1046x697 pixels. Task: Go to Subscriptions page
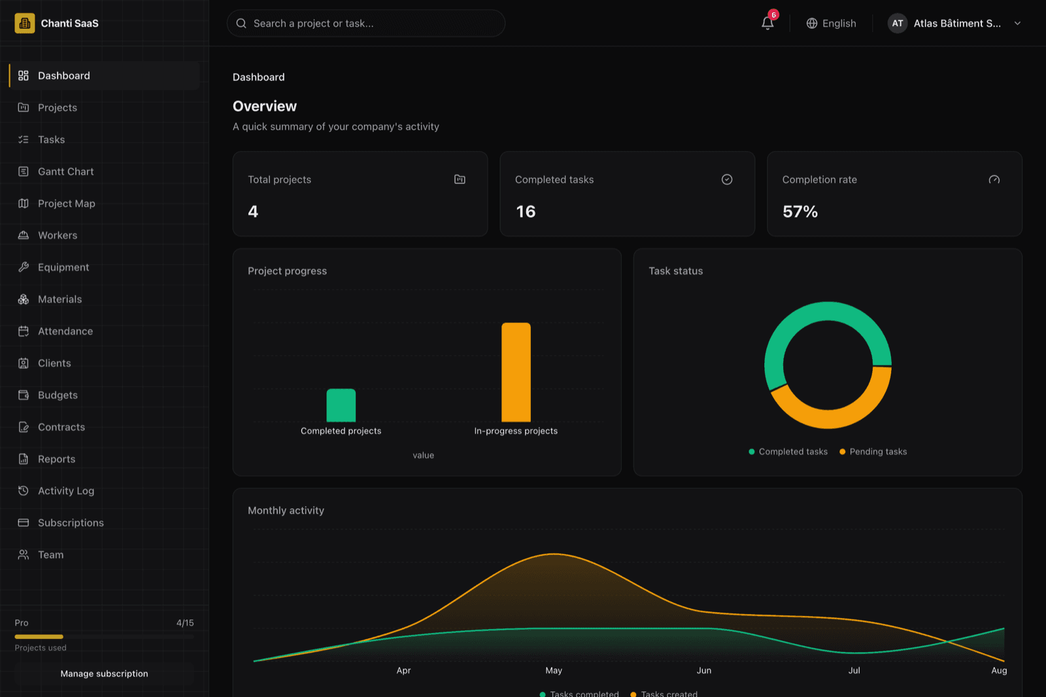click(105, 523)
